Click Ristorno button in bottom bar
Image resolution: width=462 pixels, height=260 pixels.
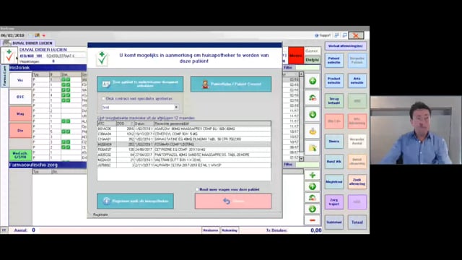point(210,230)
